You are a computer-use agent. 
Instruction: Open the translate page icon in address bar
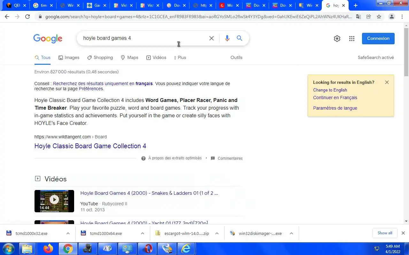pos(359,17)
